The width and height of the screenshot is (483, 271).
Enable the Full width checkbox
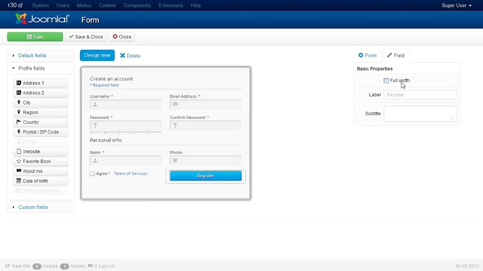[386, 81]
